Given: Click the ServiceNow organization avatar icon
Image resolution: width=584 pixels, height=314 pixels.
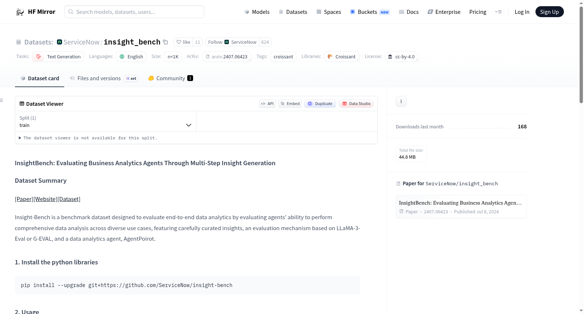Looking at the screenshot, I should point(59,42).
